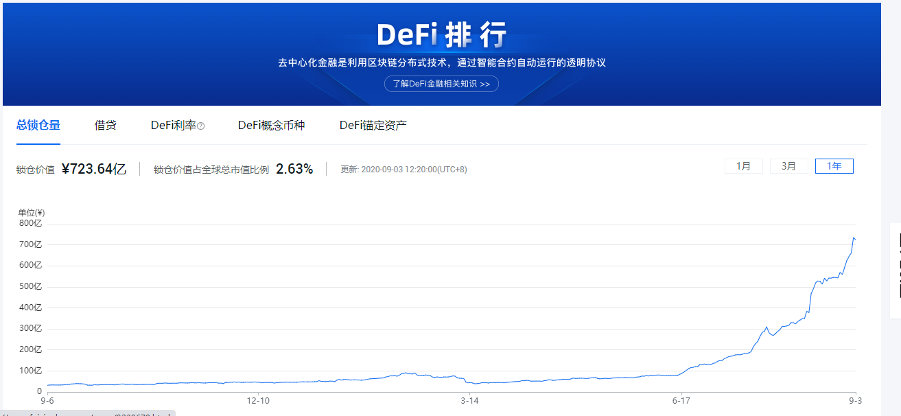Viewport: 901px width, 416px height.
Task: Click the 100亿 y-axis label
Action: [30, 371]
